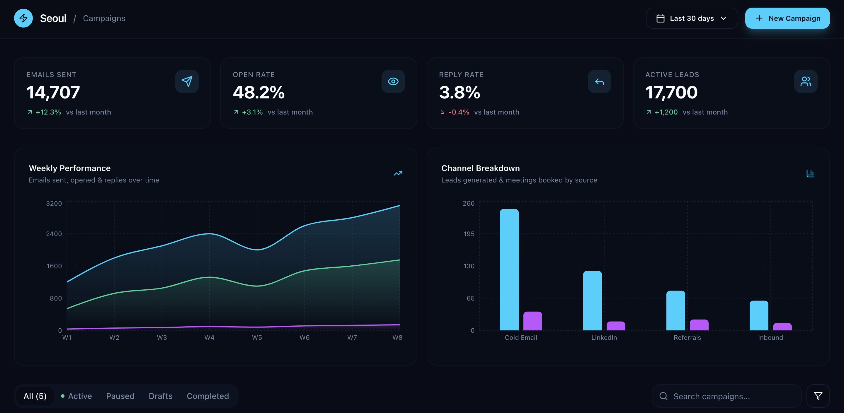This screenshot has height=413, width=844.
Task: Open the Last 30 days date dropdown
Action: point(691,18)
